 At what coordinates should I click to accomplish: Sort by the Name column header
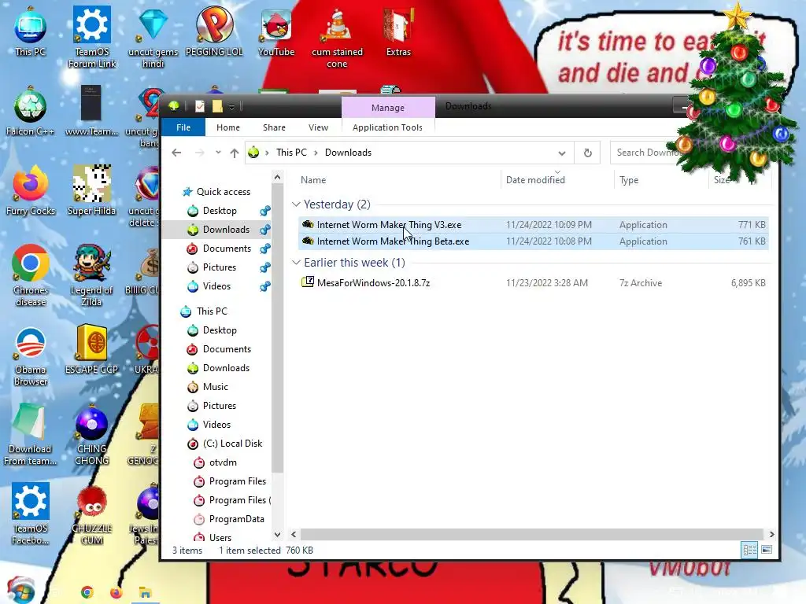pyautogui.click(x=313, y=180)
